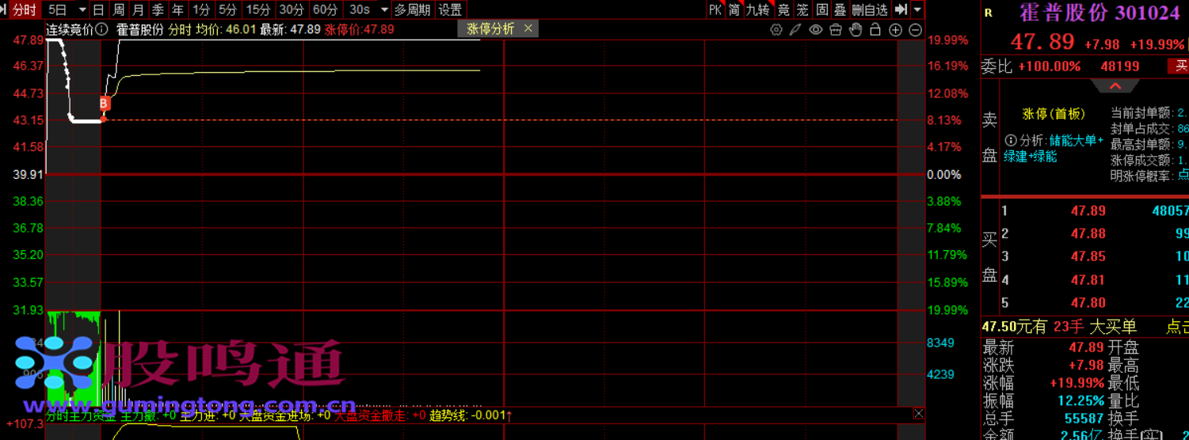Open the 30s interval dropdown arrow
The height and width of the screenshot is (440, 1189).
pos(384,10)
